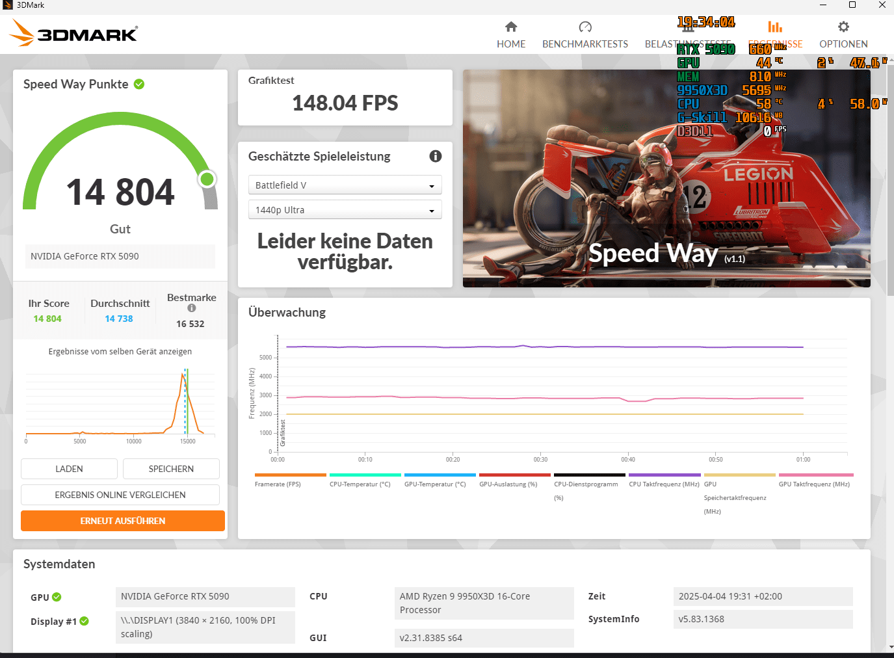Screen dimensions: 894x658
Task: Click the score distribution histogram chart
Action: [120, 406]
